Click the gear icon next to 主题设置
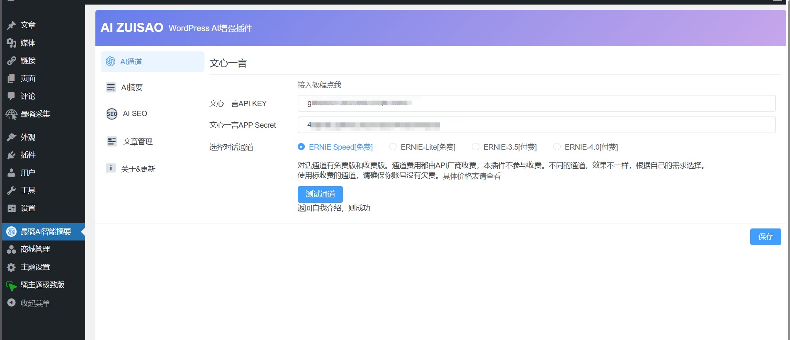The height and width of the screenshot is (340, 790). point(12,267)
